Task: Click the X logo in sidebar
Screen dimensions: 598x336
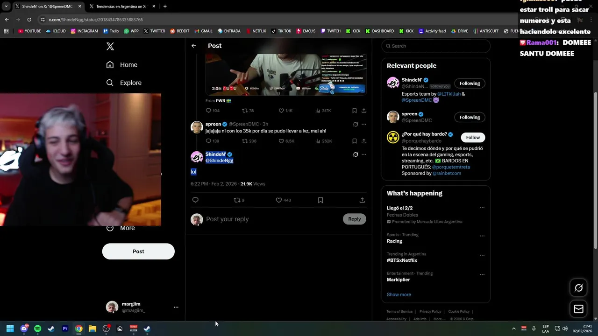Action: click(x=110, y=46)
